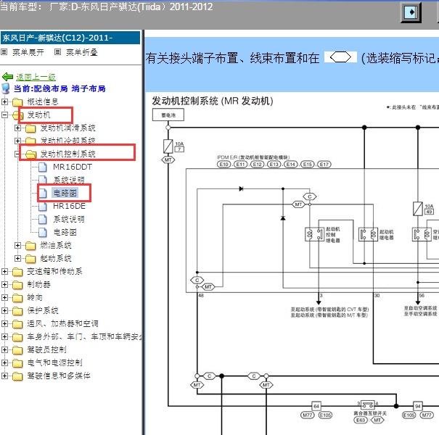The image size is (439, 435).
Task: Select 发动机润滑系统 tree item
Action: pos(68,128)
